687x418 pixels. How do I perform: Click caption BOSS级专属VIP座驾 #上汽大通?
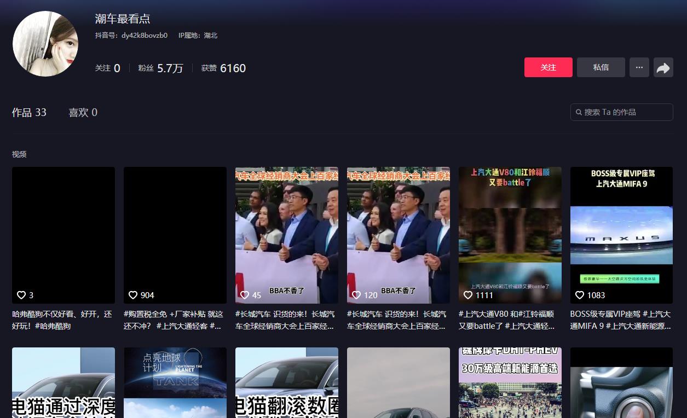tap(622, 320)
